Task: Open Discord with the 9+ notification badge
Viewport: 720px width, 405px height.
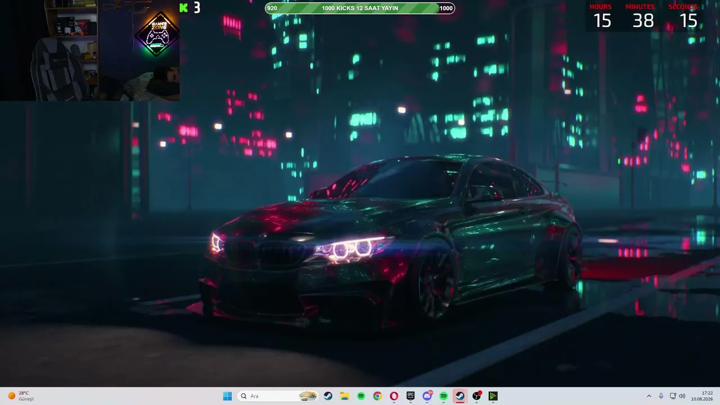Action: tap(427, 396)
